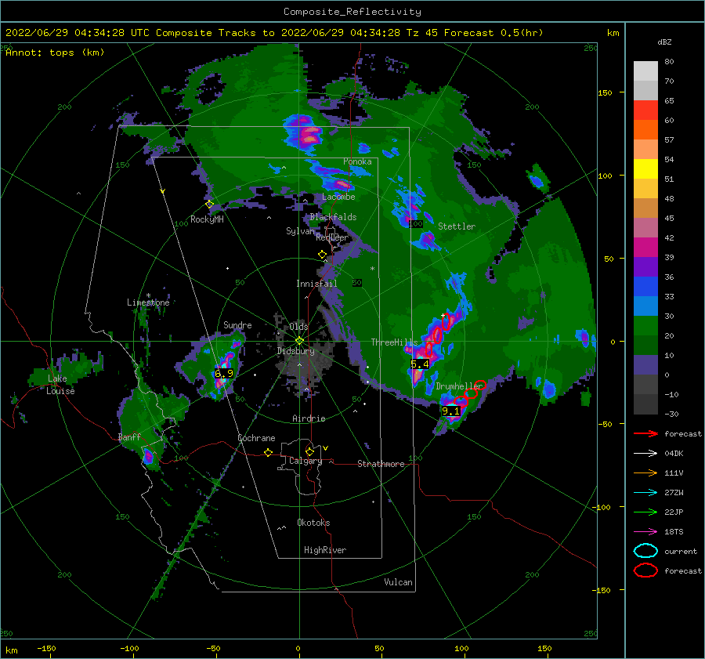Click the magenta 39-42 dBZ color swatch
This screenshot has height=659, width=705.
[x=645, y=248]
